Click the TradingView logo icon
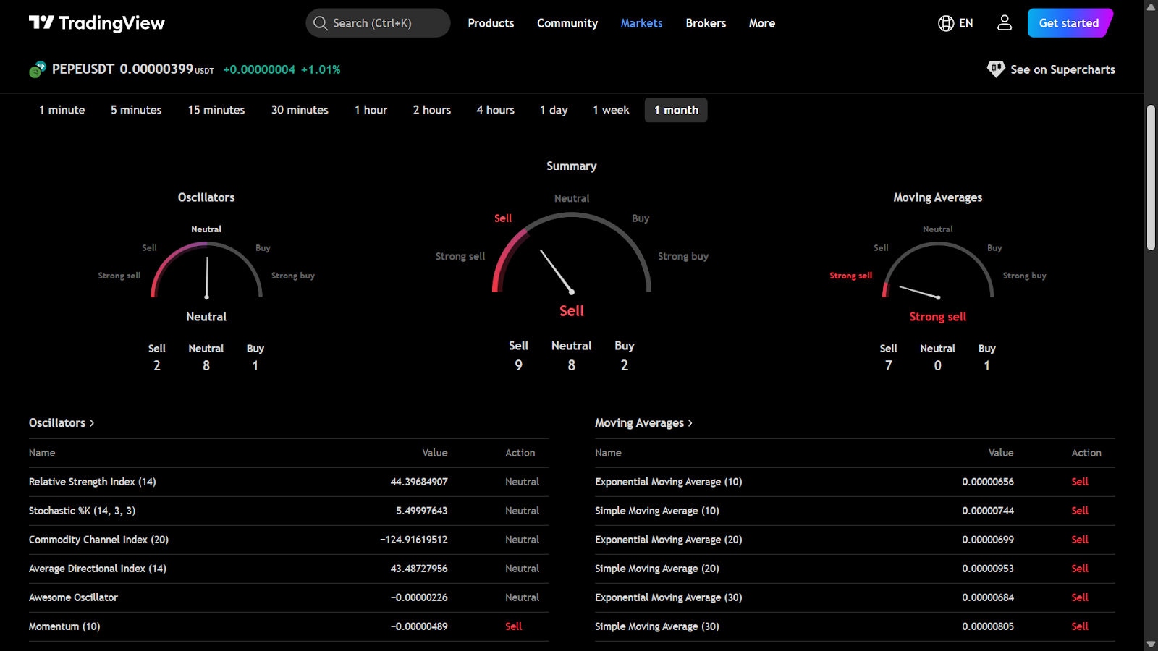The width and height of the screenshot is (1158, 651). point(41,22)
